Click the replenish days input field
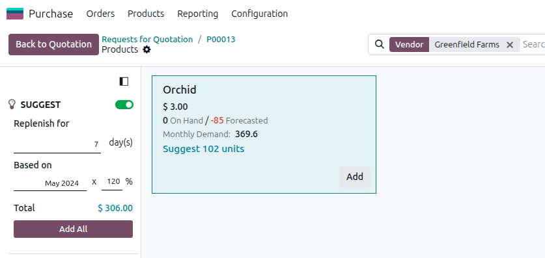The width and height of the screenshot is (545, 258). click(x=57, y=144)
